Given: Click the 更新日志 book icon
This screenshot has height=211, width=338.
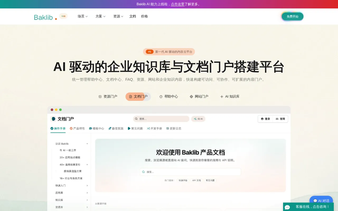Looking at the screenshot, I should (x=168, y=128).
